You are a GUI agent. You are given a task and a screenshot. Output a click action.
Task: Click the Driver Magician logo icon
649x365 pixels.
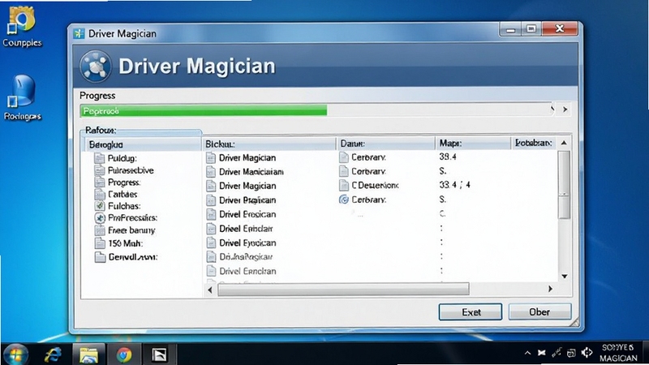click(x=96, y=67)
